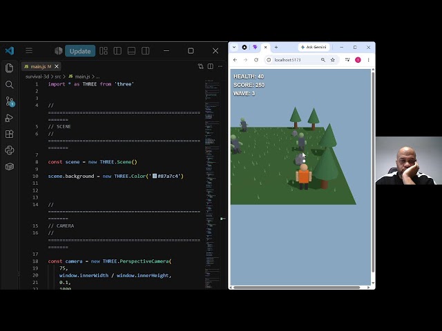The height and width of the screenshot is (331, 442).
Task: Switch to the first Chrome tab with black icon
Action: (244, 48)
